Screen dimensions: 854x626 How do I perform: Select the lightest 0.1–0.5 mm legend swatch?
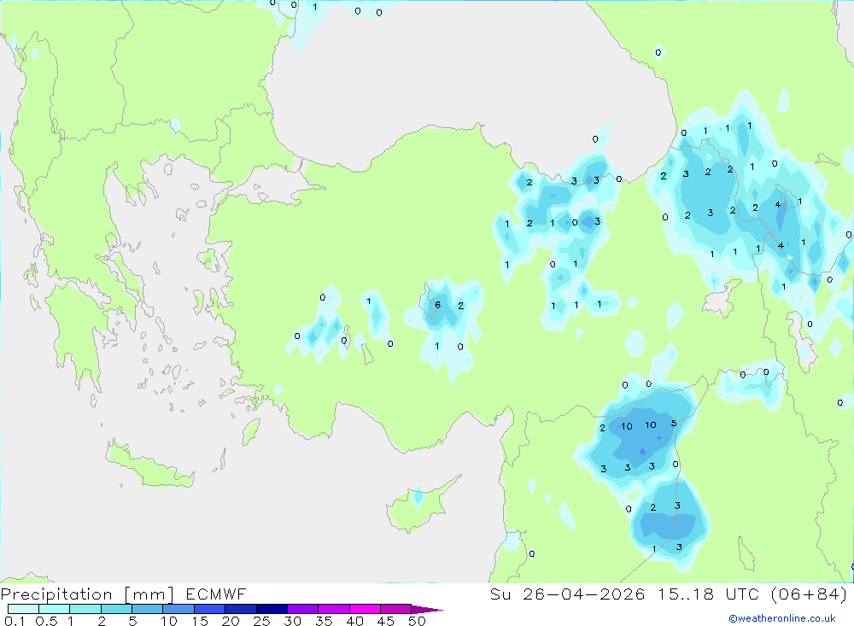coord(23,609)
